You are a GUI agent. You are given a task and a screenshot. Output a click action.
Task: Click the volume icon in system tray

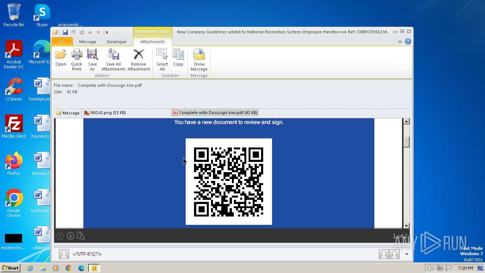[430, 268]
